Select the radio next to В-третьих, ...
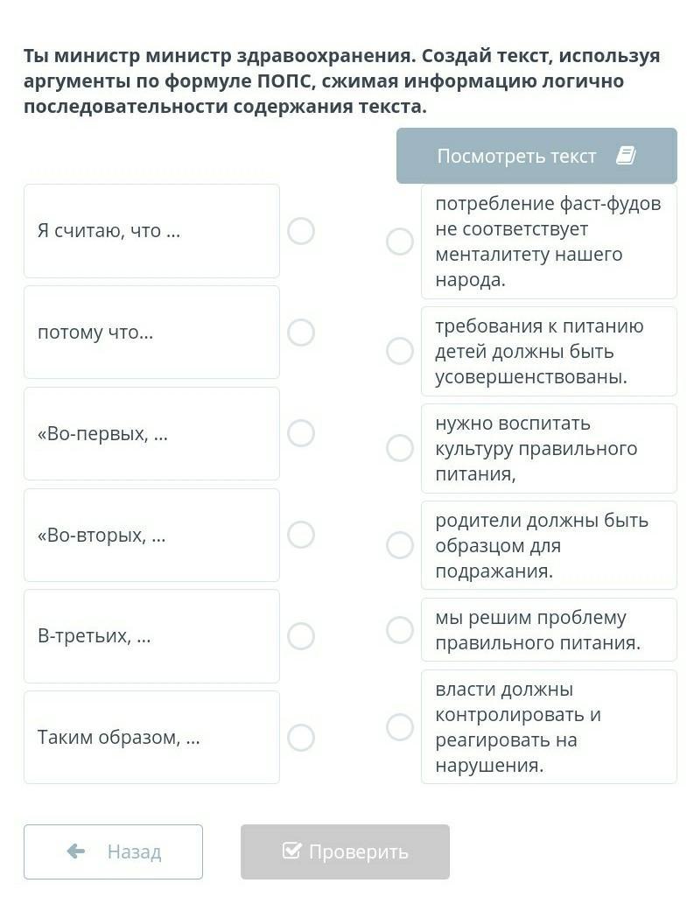The height and width of the screenshot is (904, 687). pyautogui.click(x=301, y=636)
